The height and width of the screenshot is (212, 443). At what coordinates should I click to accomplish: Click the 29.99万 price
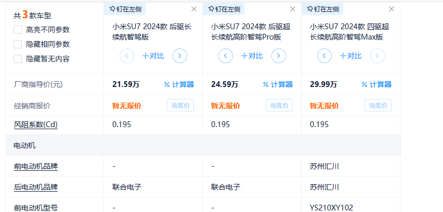coord(323,84)
